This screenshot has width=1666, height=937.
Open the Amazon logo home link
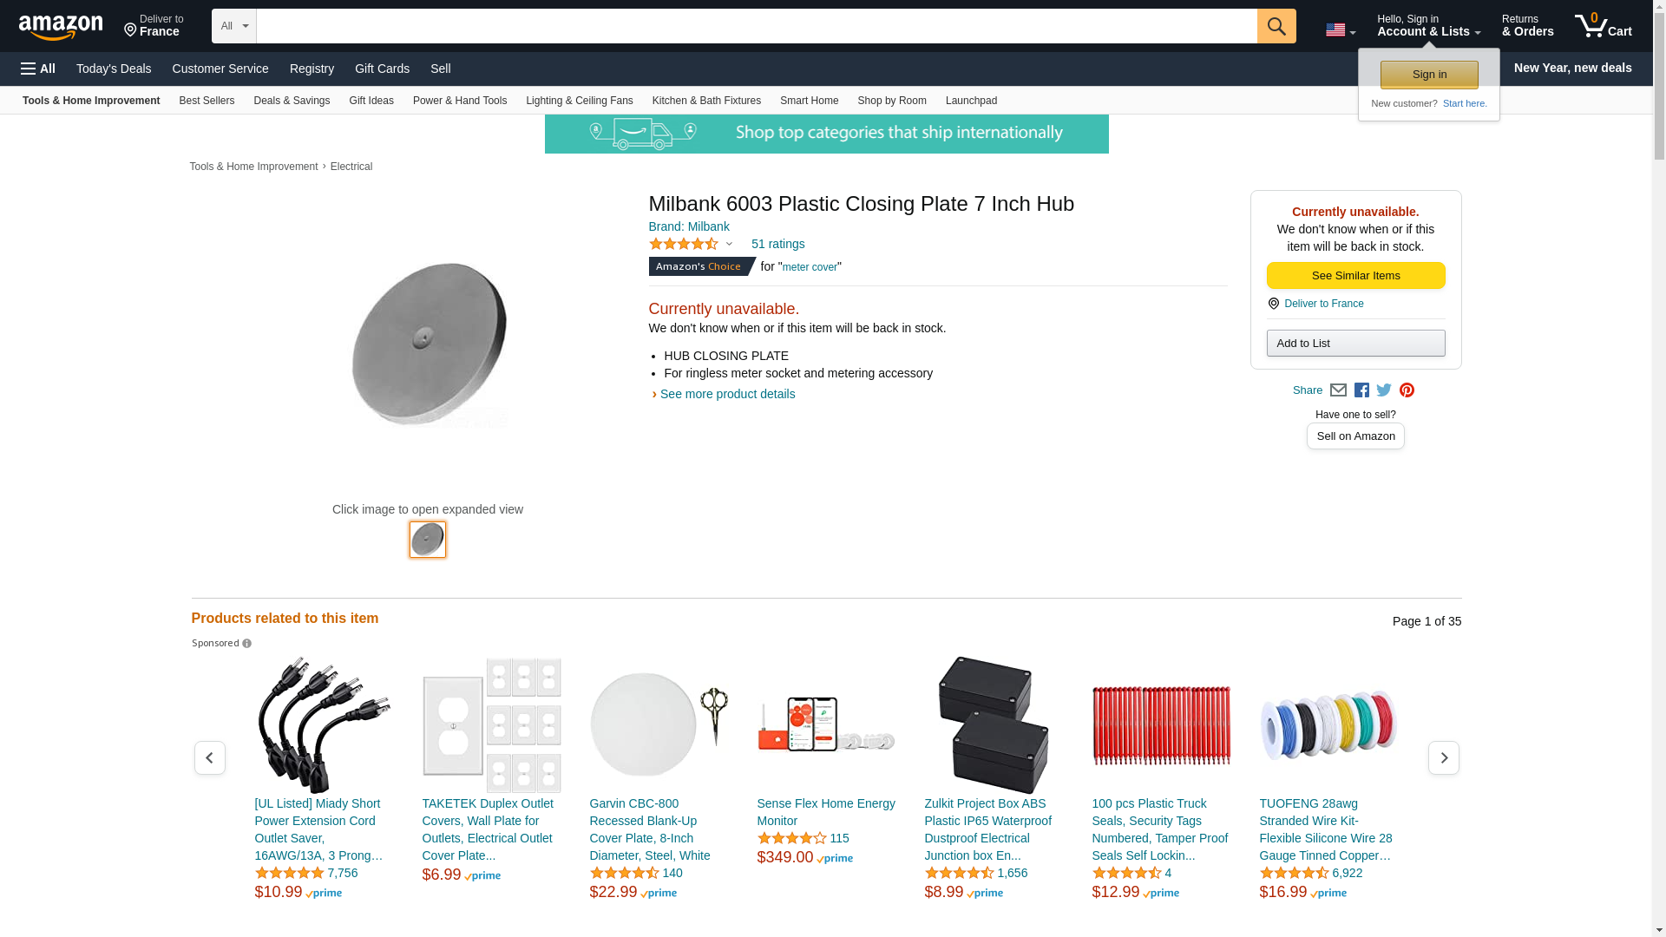click(x=61, y=28)
